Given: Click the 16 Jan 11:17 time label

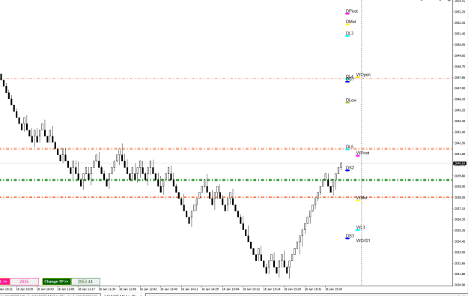Looking at the screenshot, I should [87, 289].
